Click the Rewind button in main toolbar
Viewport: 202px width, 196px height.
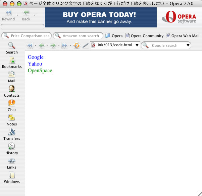(x=8, y=15)
